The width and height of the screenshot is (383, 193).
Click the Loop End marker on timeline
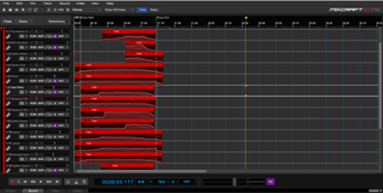(x=163, y=18)
